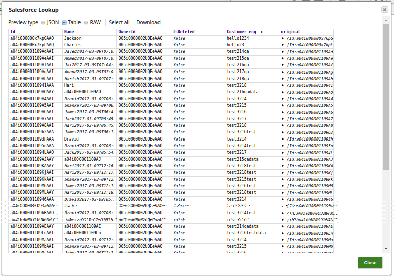The width and height of the screenshot is (394, 278).
Task: Expand original object in the Jackson row
Action: pos(283,38)
